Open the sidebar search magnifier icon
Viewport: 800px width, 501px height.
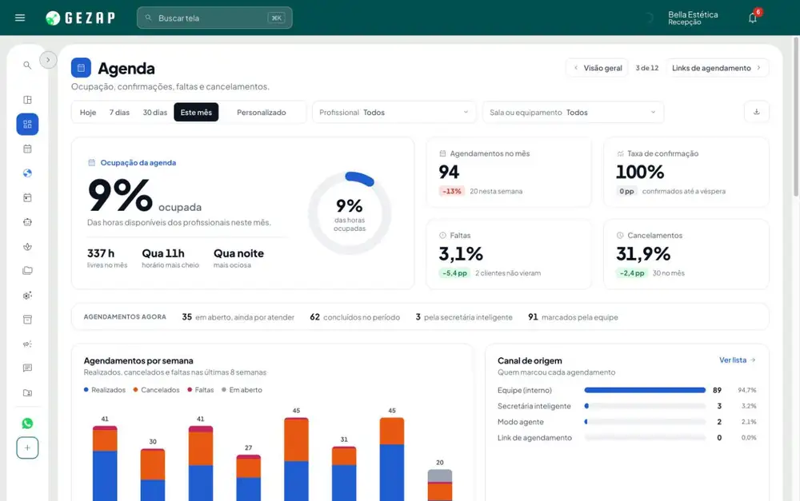pos(27,66)
